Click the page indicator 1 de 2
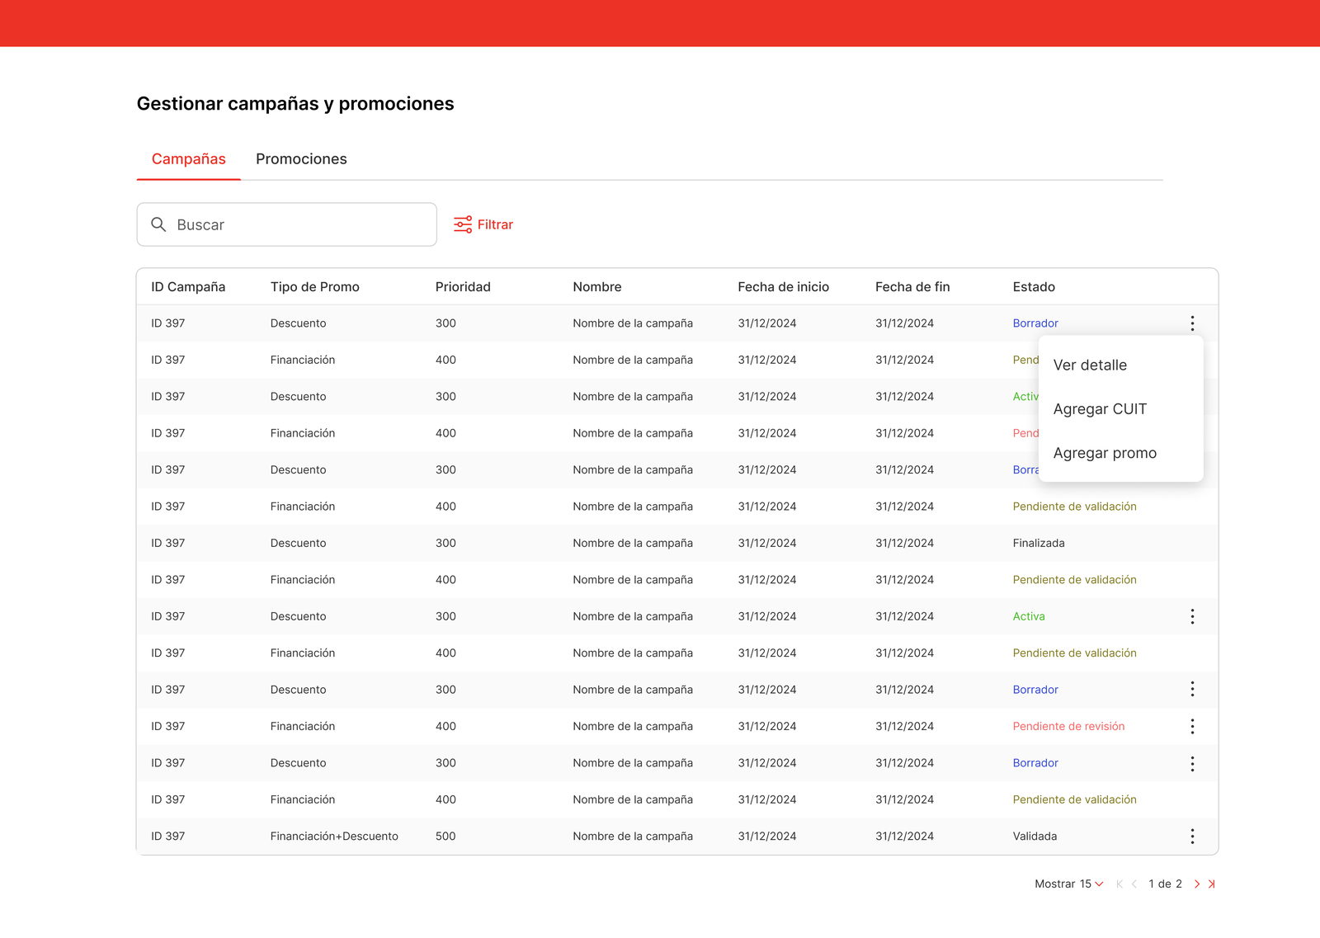The height and width of the screenshot is (938, 1320). pyautogui.click(x=1165, y=884)
